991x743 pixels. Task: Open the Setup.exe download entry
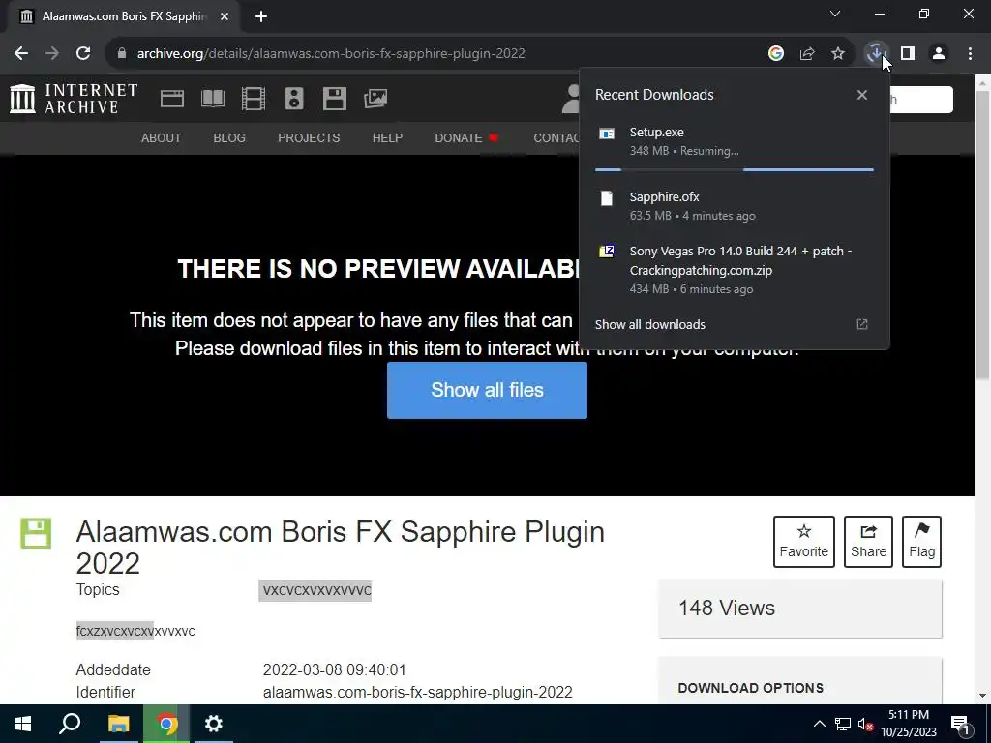pyautogui.click(x=735, y=141)
